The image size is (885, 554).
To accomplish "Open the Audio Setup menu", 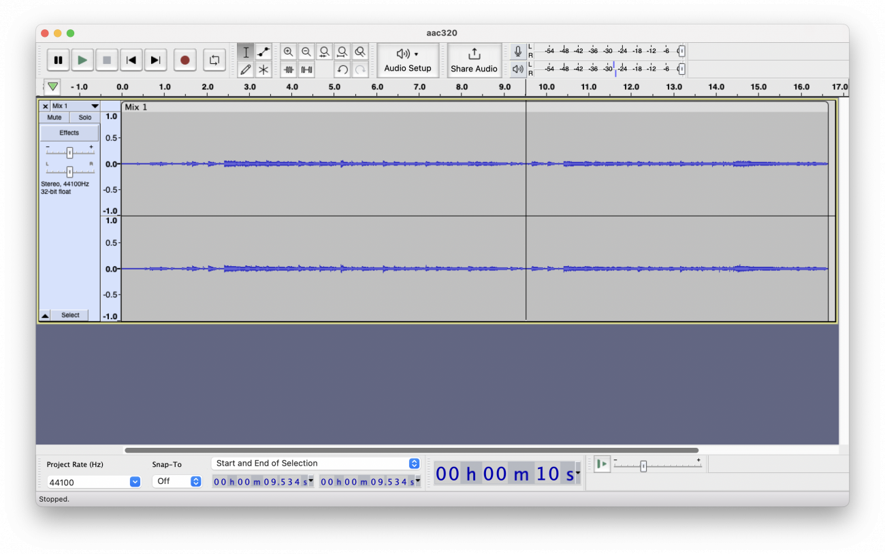I will [408, 60].
